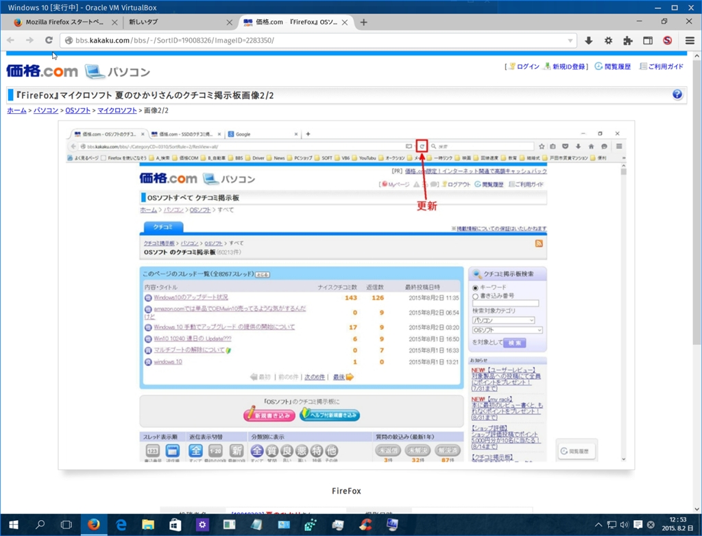Open a new tab with the plus button
This screenshot has height=536, width=702.
tap(363, 22)
